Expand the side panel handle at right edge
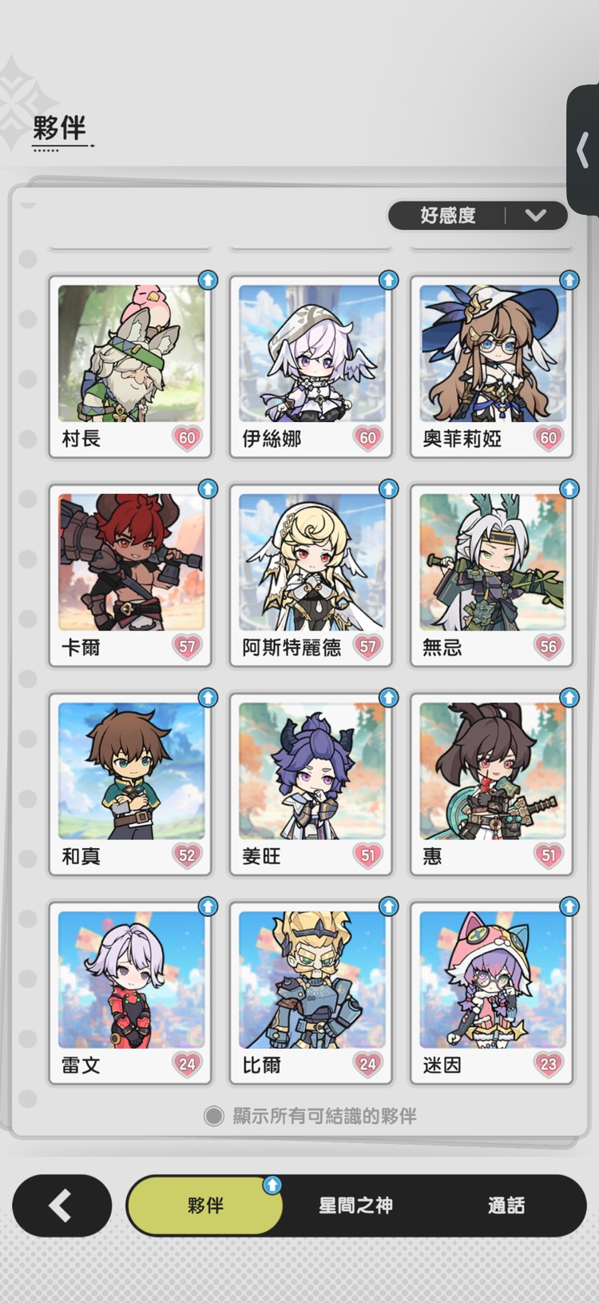Viewport: 599px width, 1303px height. (x=583, y=150)
